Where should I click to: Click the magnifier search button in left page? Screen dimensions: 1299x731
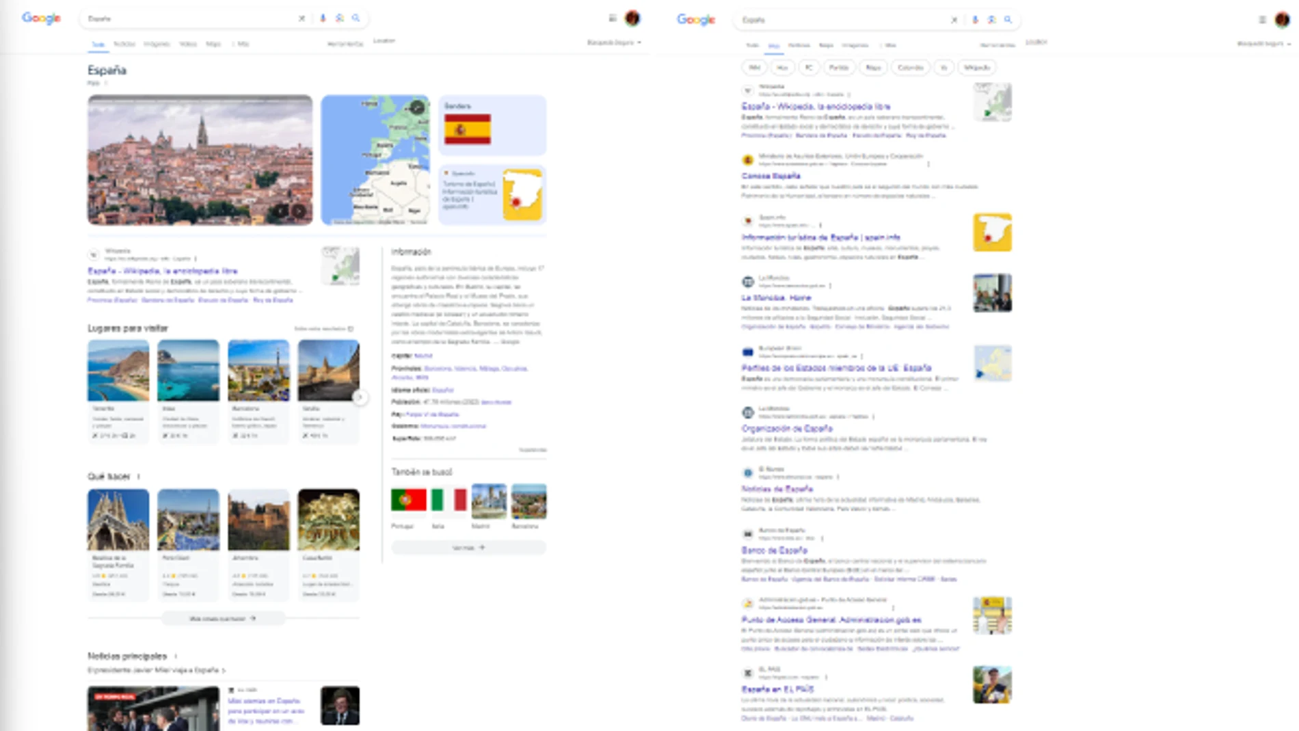point(356,18)
